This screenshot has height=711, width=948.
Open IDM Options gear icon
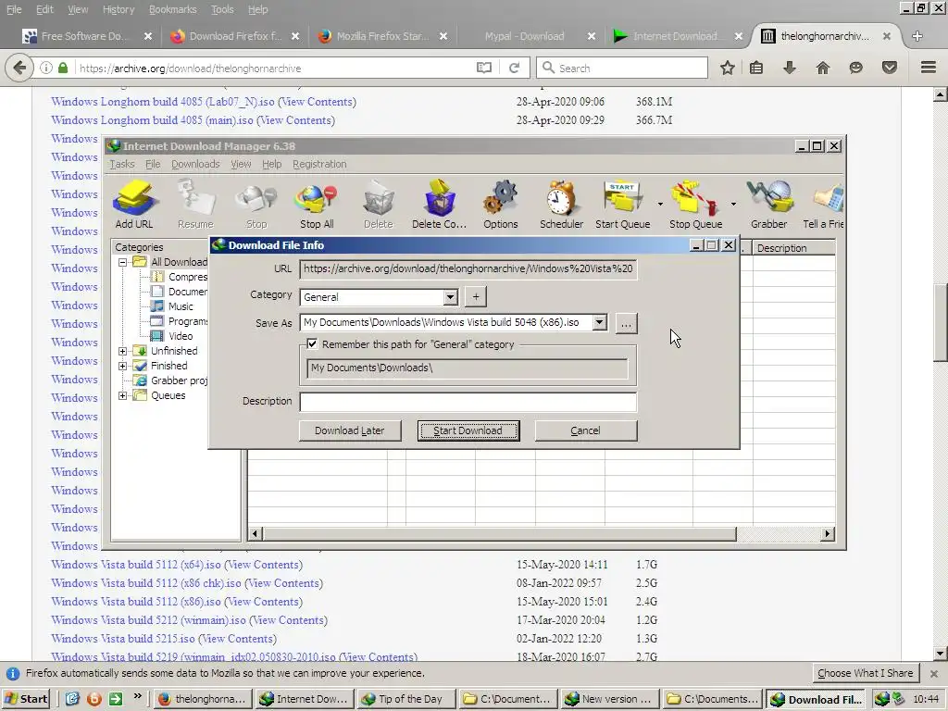click(501, 205)
